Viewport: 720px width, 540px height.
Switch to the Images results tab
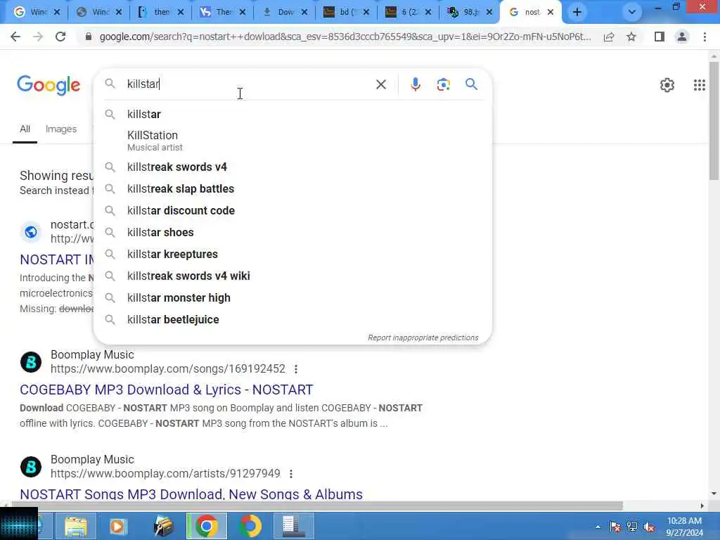61,129
